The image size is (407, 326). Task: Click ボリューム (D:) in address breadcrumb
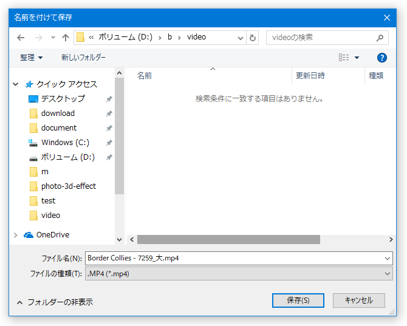pos(126,38)
